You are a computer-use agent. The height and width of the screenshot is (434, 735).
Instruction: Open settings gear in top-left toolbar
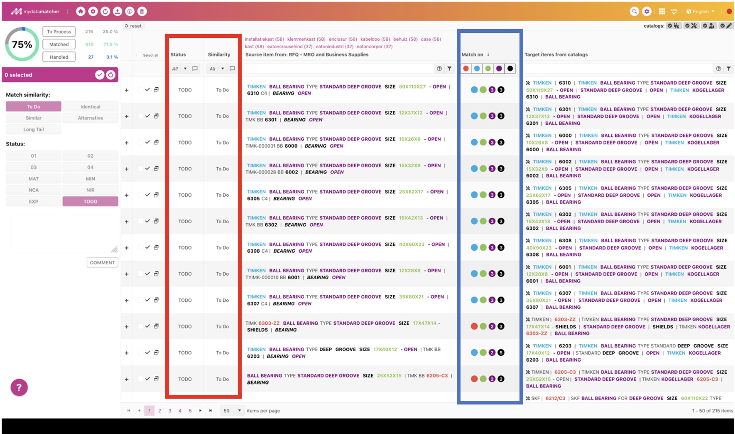[x=93, y=12]
